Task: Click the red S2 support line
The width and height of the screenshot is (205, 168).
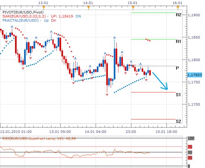Action: click(x=153, y=119)
